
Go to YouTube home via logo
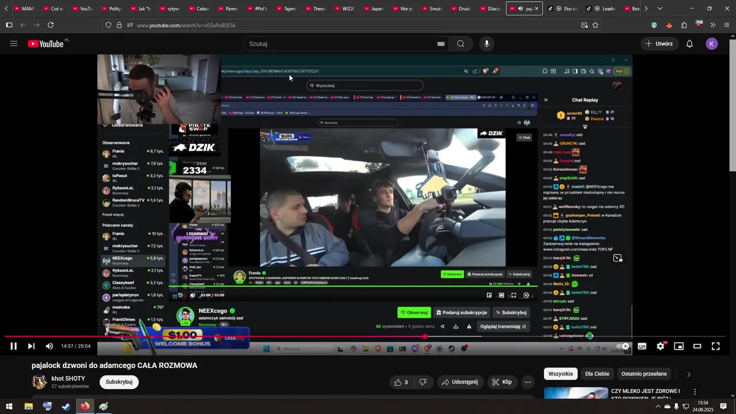[45, 44]
